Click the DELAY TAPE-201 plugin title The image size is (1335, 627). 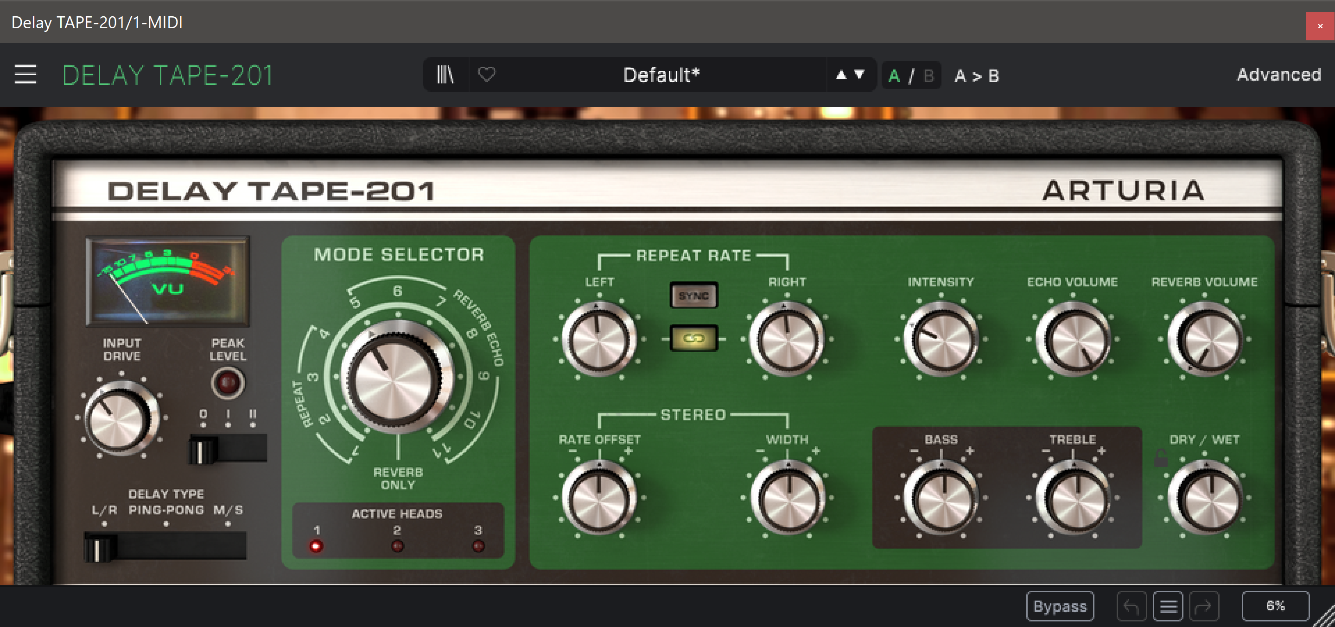[167, 75]
